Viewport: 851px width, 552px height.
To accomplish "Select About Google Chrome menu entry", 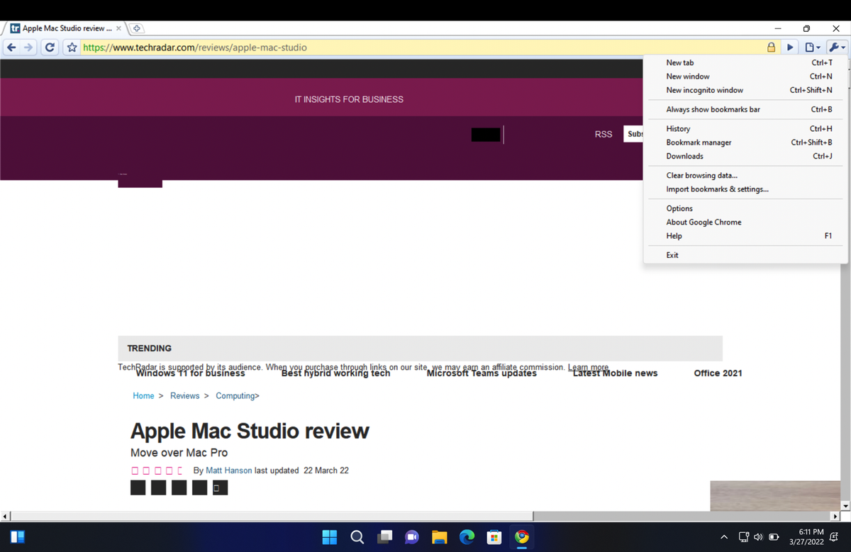I will click(745, 222).
